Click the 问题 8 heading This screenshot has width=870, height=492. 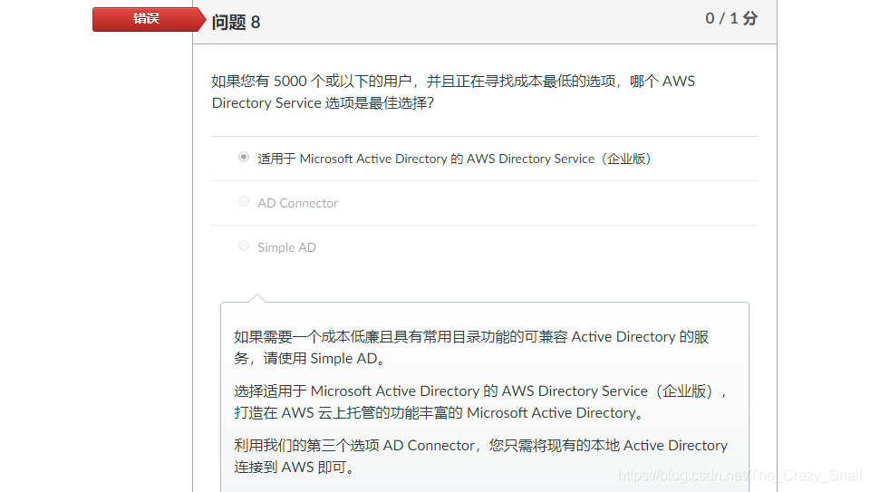coord(236,22)
